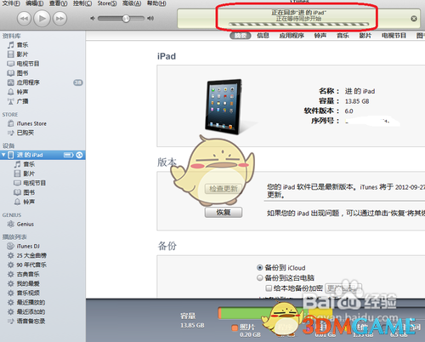Switch to the 音乐 tab
Screen dimensions: 425x342
pyautogui.click(x=343, y=36)
